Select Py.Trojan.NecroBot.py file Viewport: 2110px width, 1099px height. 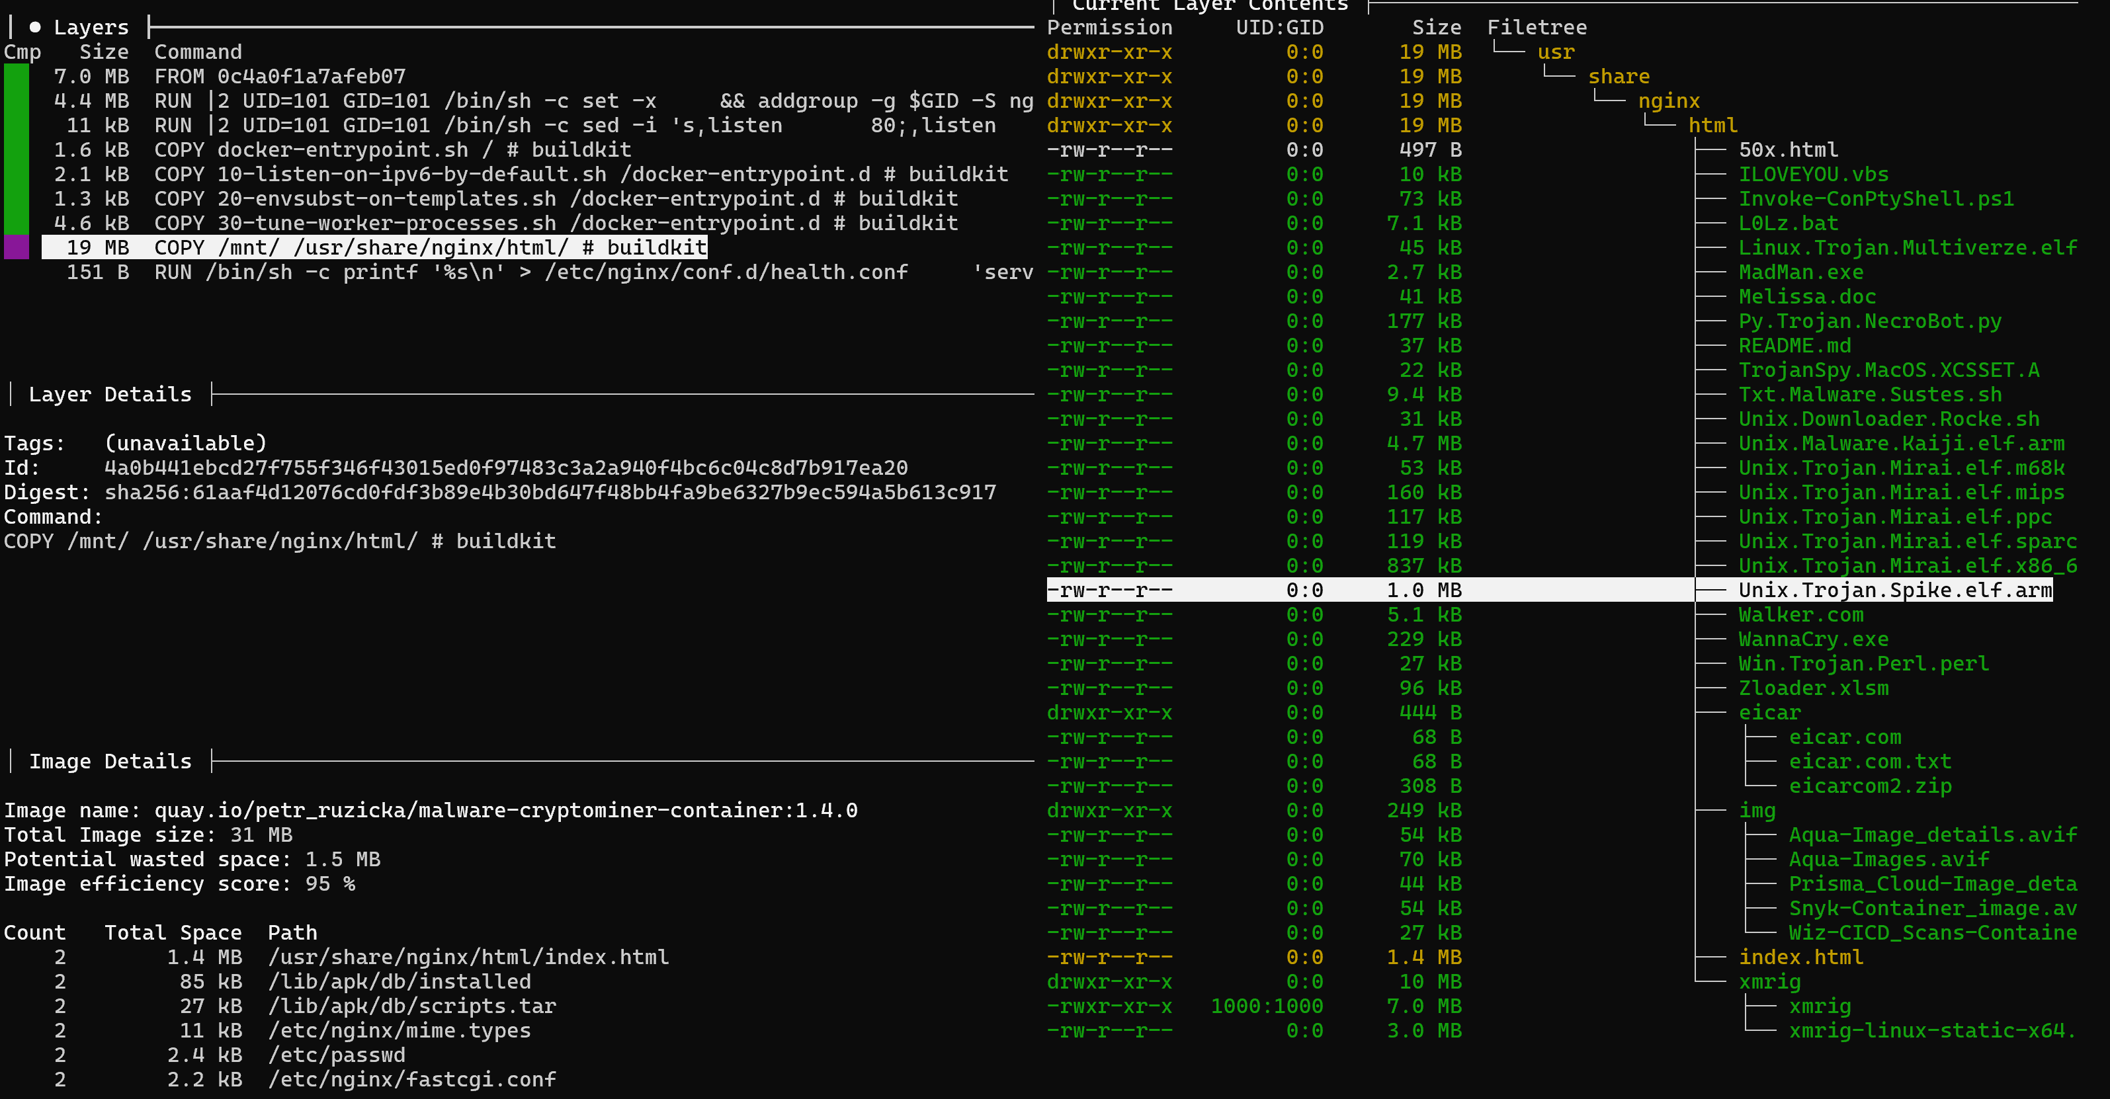point(1870,321)
